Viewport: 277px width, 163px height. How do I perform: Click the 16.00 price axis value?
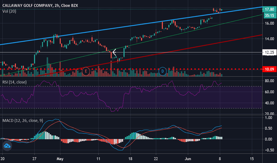269,23
